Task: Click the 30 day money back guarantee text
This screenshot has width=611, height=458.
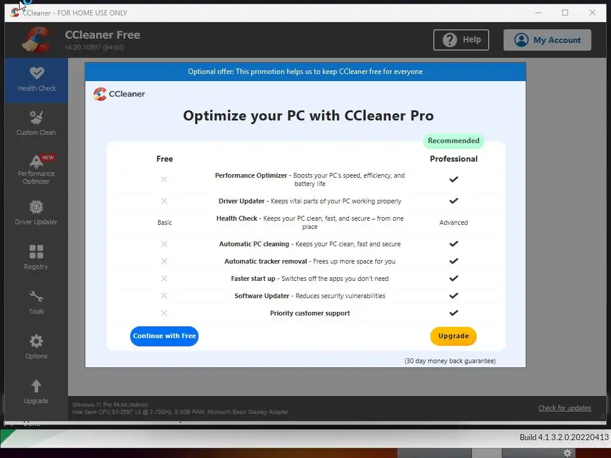Action: tap(450, 361)
